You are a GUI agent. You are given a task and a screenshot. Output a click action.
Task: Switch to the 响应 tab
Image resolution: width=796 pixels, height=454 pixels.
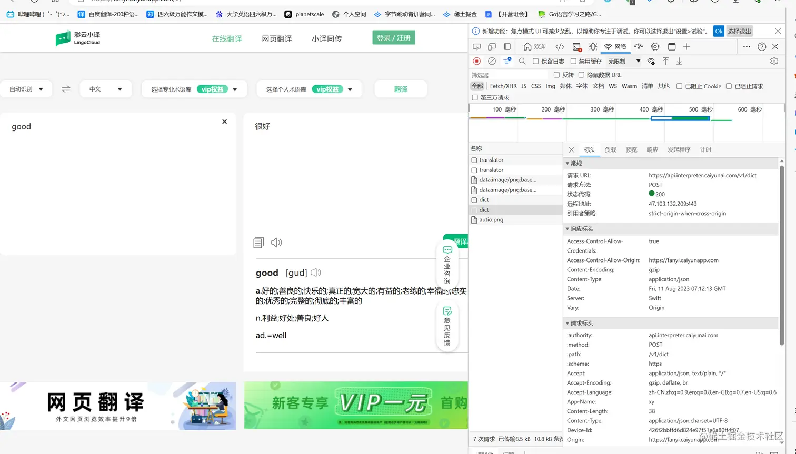(x=652, y=150)
